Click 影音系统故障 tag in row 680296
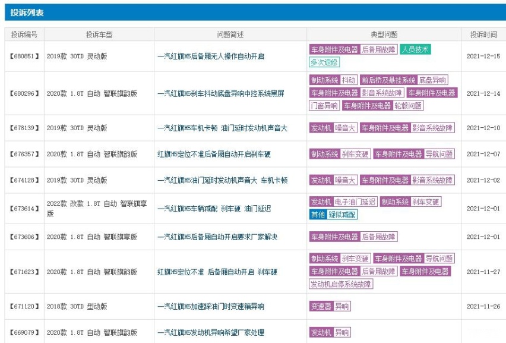Screen dimensions: 506x343 point(382,93)
